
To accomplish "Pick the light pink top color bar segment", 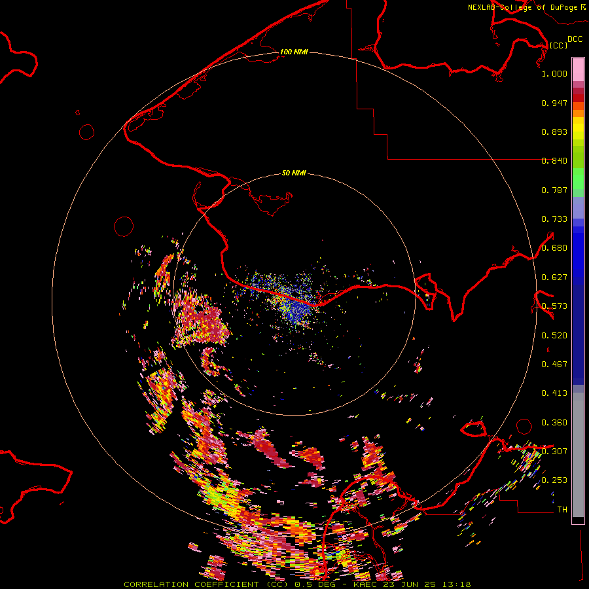I will click(578, 69).
